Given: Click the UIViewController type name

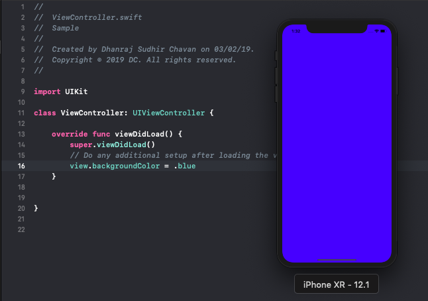Looking at the screenshot, I should [169, 113].
